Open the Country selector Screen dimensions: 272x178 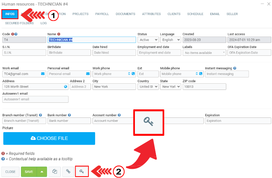(148, 87)
